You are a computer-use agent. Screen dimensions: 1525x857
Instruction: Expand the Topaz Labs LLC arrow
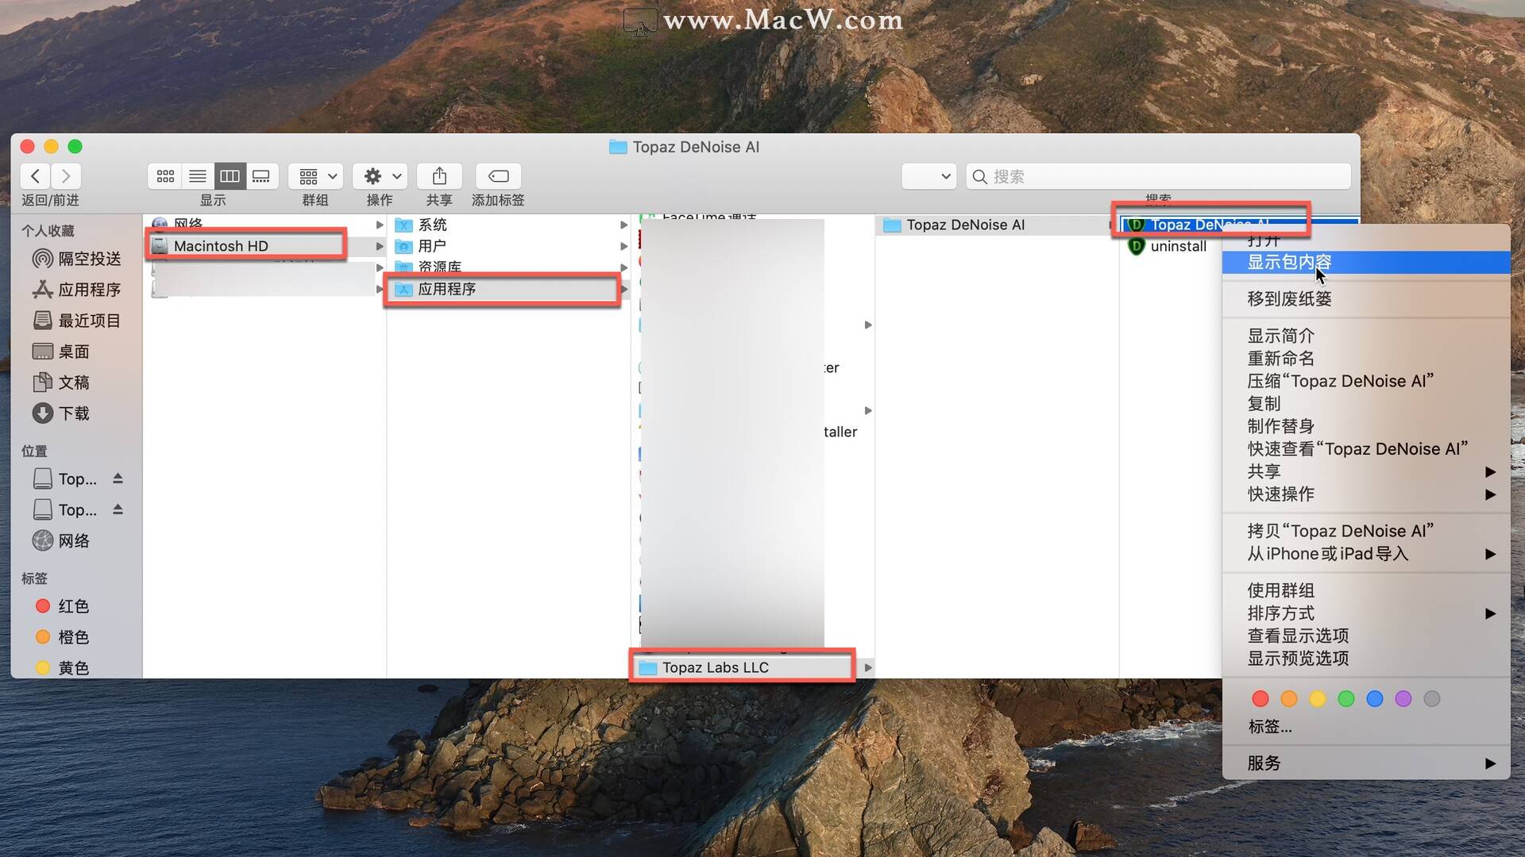click(868, 667)
